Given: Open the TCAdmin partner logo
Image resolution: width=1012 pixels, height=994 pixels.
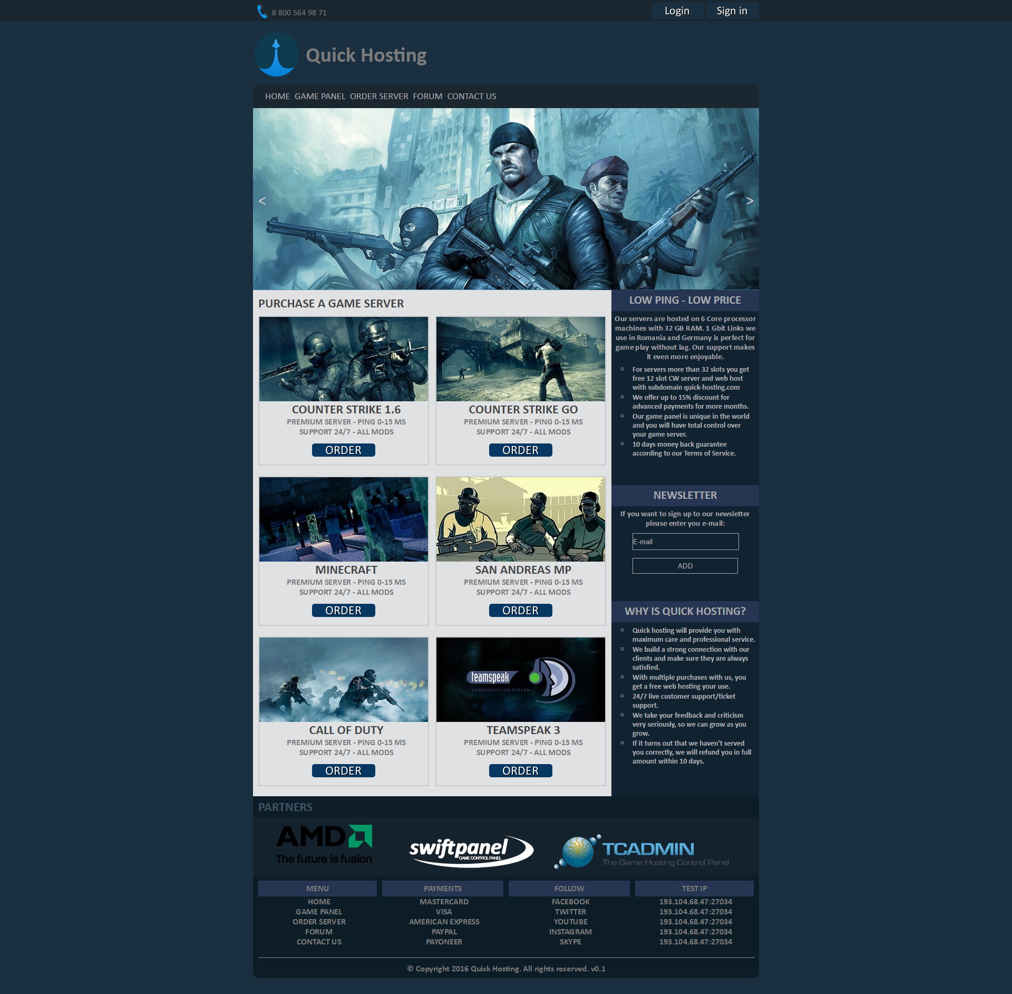Looking at the screenshot, I should point(641,852).
